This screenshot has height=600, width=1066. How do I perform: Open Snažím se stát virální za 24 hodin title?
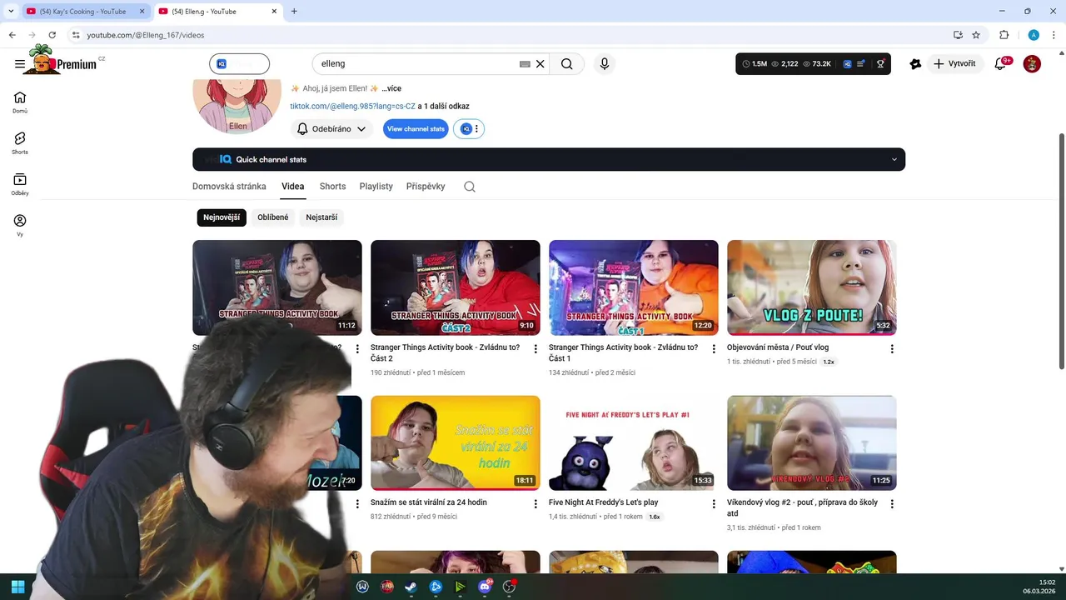click(x=429, y=502)
